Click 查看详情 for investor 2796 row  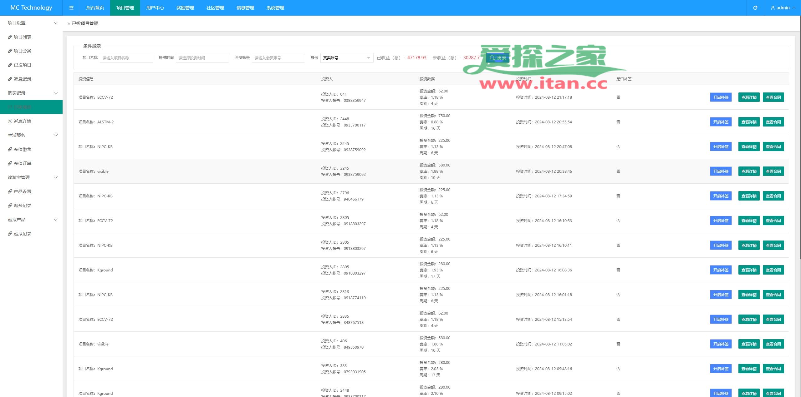[x=749, y=196]
